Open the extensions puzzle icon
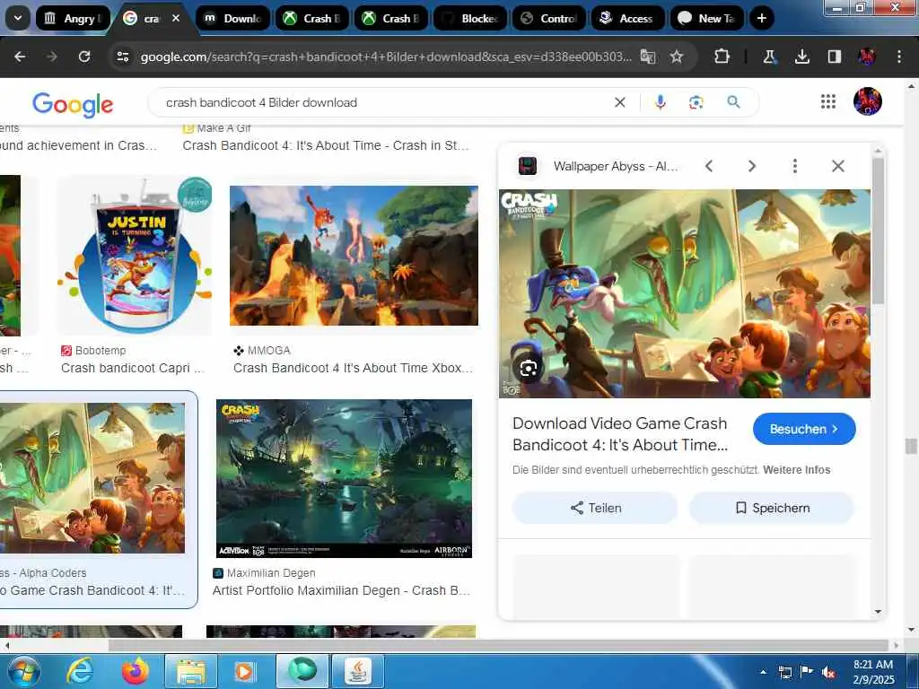 (722, 57)
